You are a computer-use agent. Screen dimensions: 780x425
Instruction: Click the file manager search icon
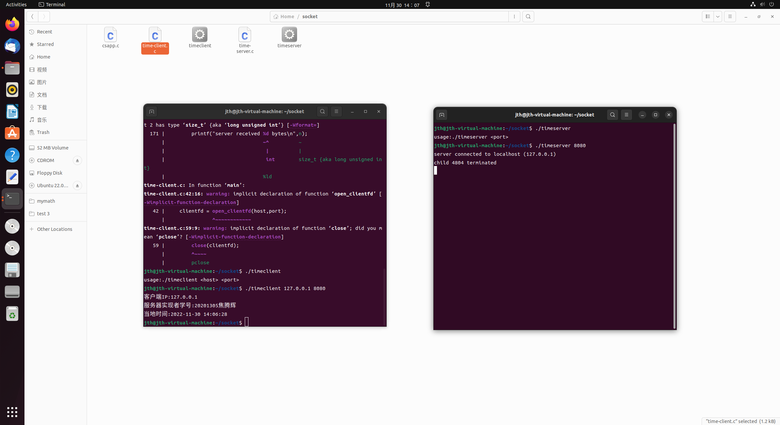coord(528,17)
